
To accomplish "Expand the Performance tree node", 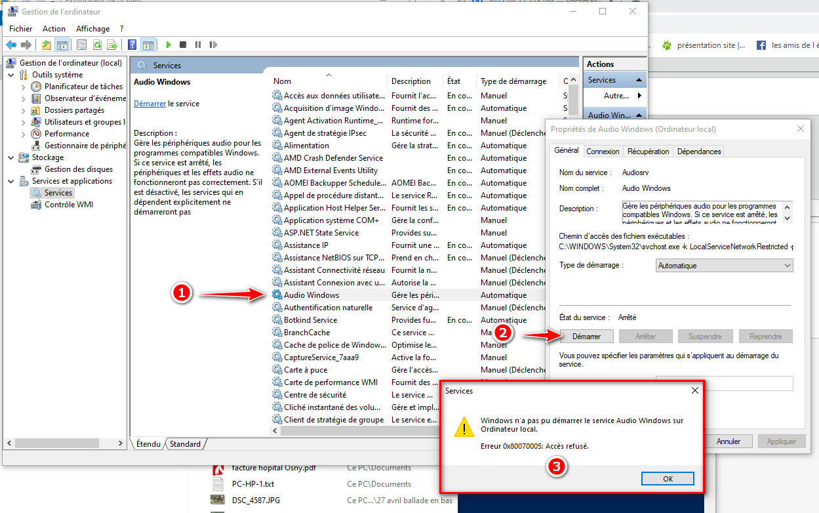I will (24, 134).
